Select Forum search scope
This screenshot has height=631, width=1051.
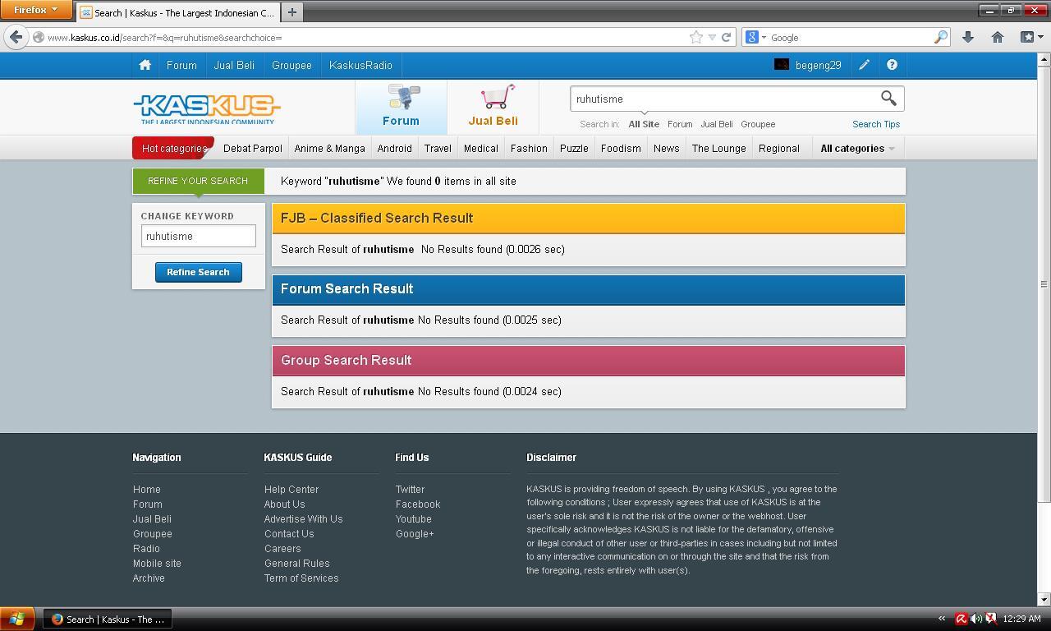[x=680, y=124]
